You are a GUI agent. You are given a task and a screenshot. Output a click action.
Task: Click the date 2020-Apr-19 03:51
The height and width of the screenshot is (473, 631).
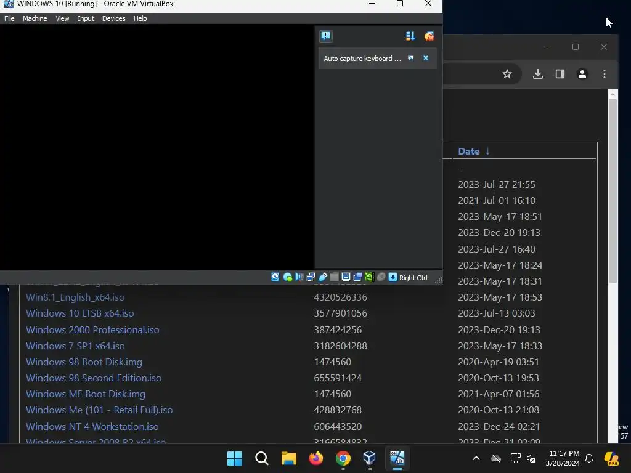pos(499,362)
